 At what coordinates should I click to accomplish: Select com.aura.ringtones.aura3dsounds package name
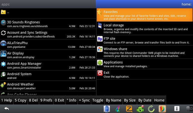(x=27, y=26)
